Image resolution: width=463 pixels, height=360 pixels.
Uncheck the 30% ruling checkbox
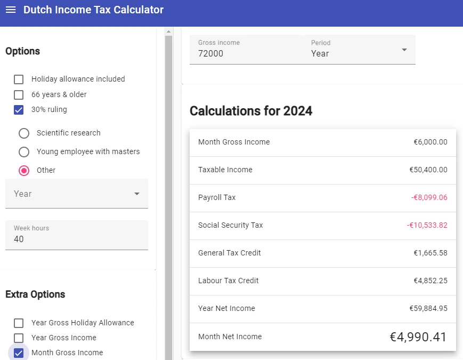tap(19, 110)
